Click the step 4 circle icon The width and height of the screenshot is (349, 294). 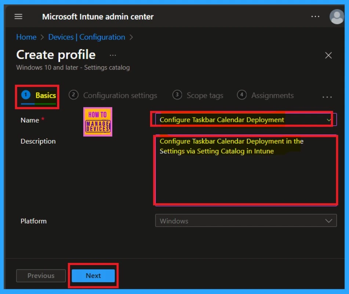242,95
